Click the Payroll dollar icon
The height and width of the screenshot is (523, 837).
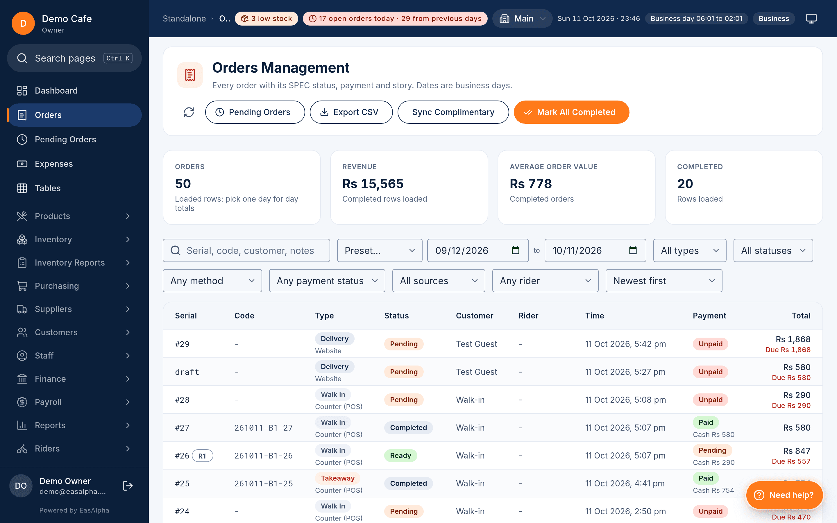coord(22,402)
